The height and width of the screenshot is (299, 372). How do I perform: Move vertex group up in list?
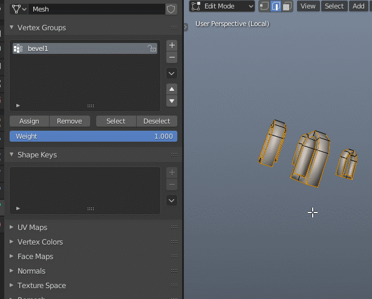[x=172, y=90]
